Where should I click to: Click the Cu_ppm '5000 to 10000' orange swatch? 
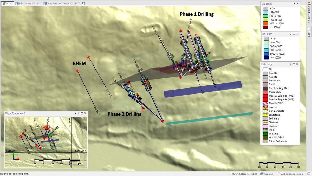pos(265,23)
